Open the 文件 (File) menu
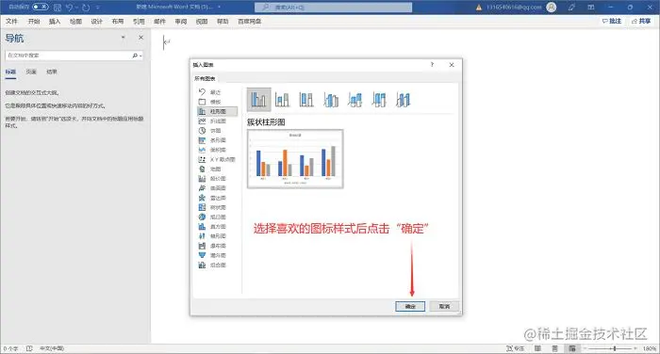The image size is (660, 354). tap(11, 21)
